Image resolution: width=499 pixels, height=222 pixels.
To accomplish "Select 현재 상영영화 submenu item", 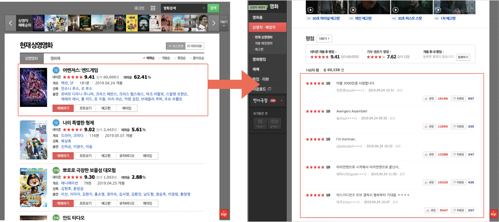I will coord(263,37).
